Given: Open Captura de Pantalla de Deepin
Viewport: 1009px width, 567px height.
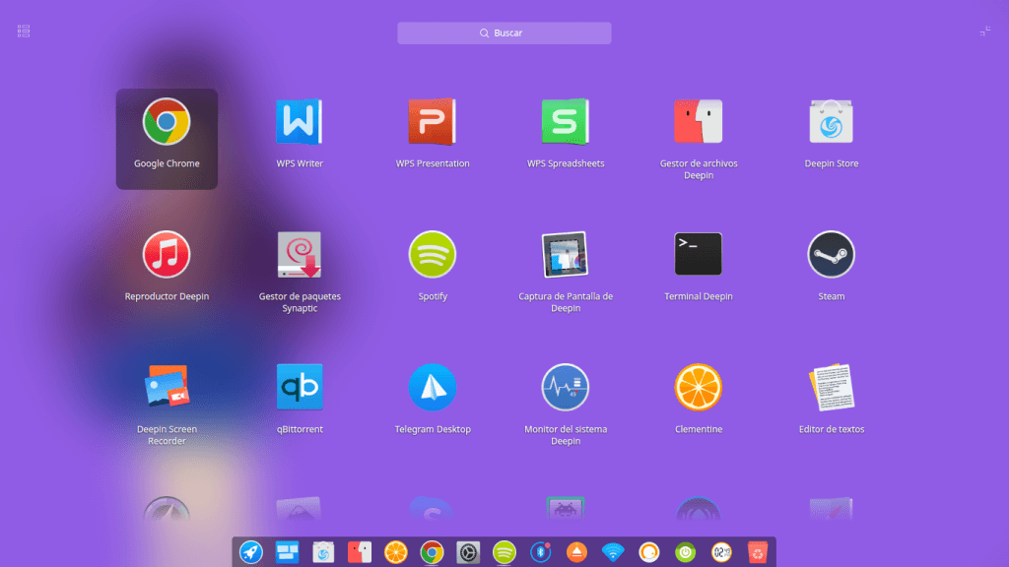Looking at the screenshot, I should tap(566, 272).
